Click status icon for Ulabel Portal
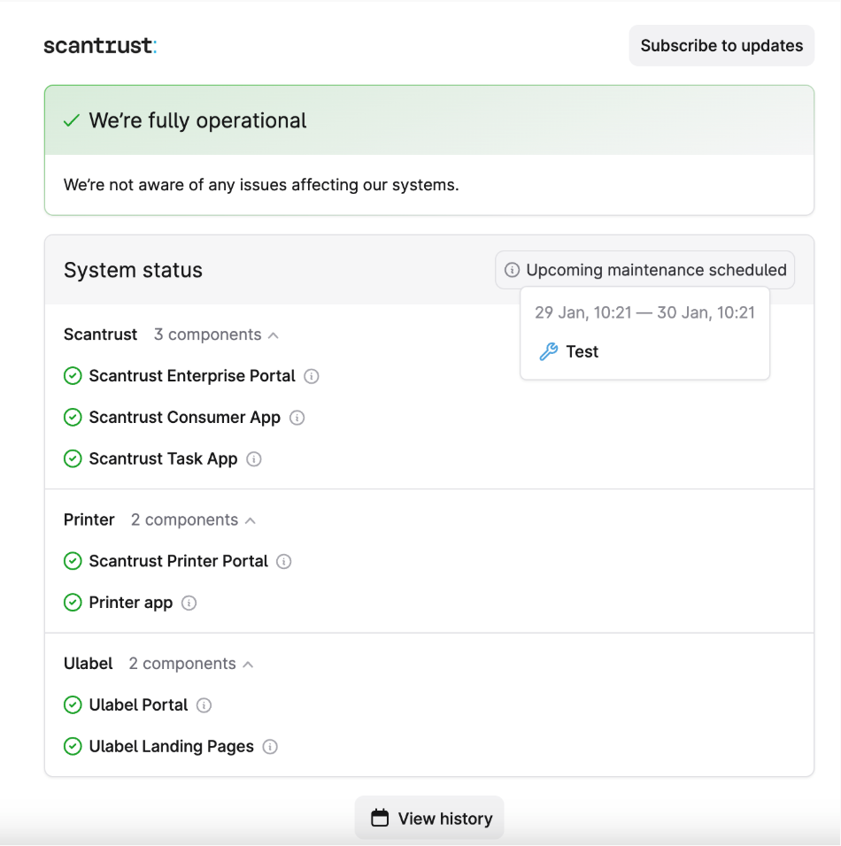Viewport: 841px width, 846px height. point(73,704)
